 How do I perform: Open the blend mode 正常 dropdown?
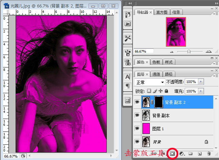coord(150,82)
